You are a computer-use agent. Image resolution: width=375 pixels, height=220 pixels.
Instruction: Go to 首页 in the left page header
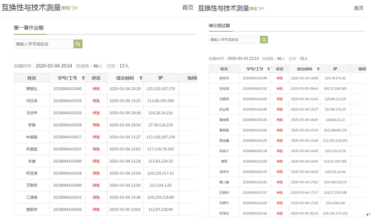(x=187, y=7)
